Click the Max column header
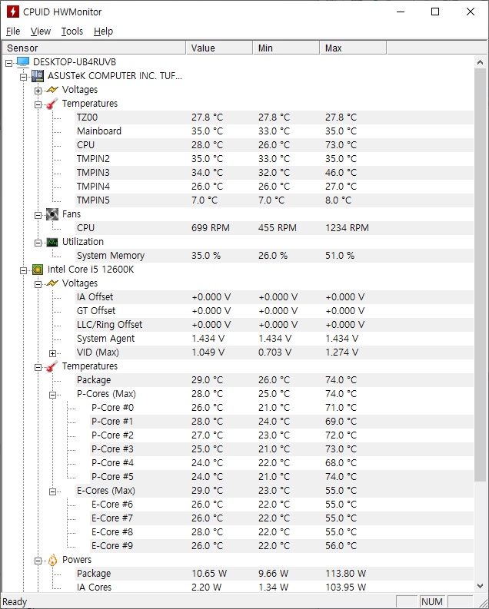Image resolution: width=489 pixels, height=609 pixels. pyautogui.click(x=354, y=48)
